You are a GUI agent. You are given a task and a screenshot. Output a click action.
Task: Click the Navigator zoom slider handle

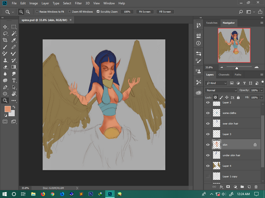(236, 68)
